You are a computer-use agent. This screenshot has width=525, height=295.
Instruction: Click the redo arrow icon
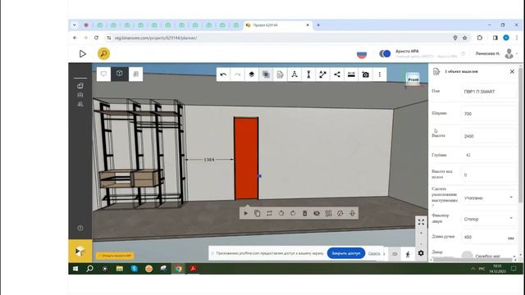pos(237,75)
